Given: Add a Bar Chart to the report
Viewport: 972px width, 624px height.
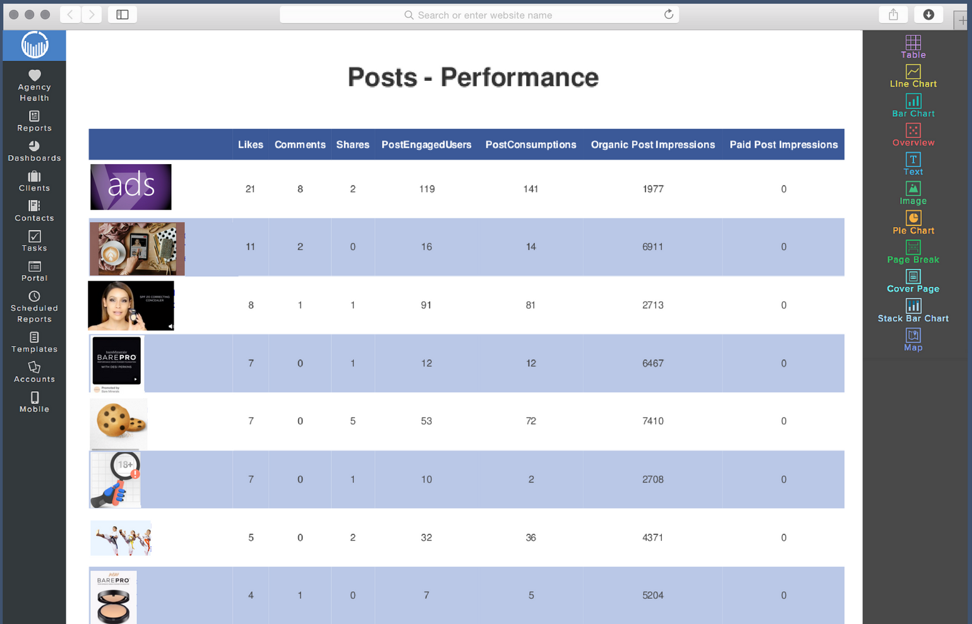Looking at the screenshot, I should coord(913,105).
